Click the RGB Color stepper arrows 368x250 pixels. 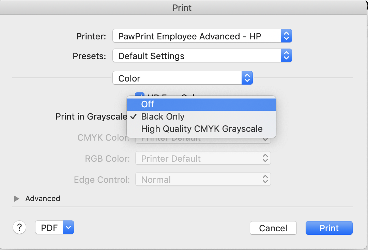point(265,158)
